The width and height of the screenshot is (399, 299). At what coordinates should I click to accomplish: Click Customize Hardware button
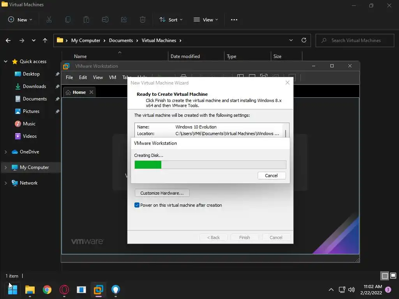pos(162,193)
